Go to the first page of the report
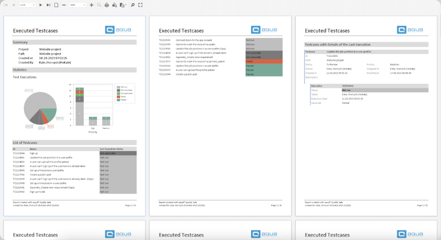Image resolution: width=441 pixels, height=240 pixels. tap(6, 5)
